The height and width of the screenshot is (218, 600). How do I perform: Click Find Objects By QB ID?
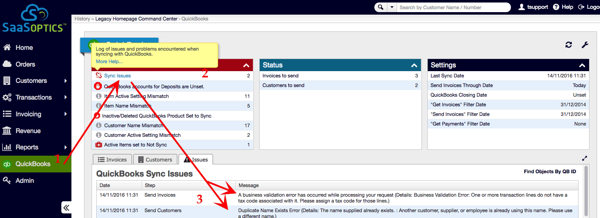pyautogui.click(x=550, y=172)
